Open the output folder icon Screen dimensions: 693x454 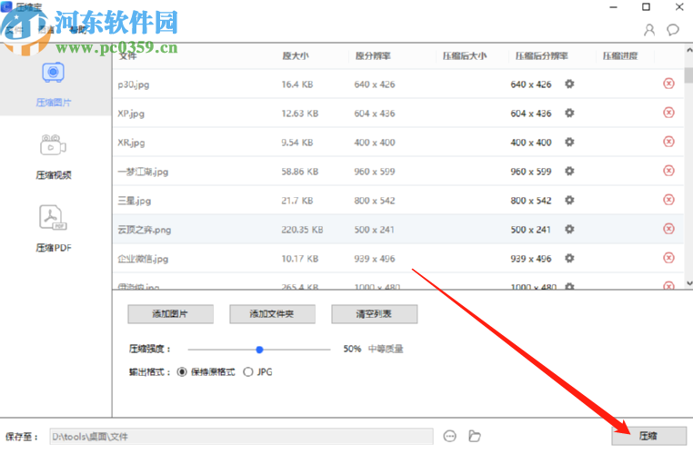coord(474,437)
